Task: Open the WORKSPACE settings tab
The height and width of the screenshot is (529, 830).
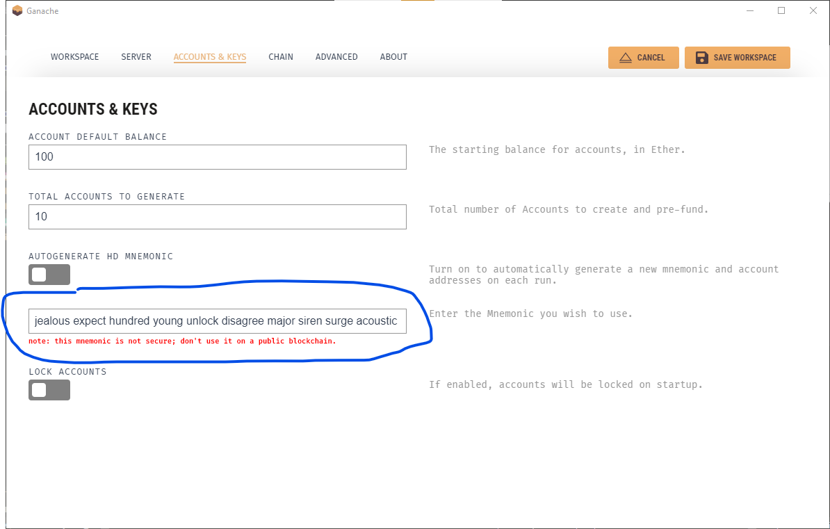Action: pos(74,57)
